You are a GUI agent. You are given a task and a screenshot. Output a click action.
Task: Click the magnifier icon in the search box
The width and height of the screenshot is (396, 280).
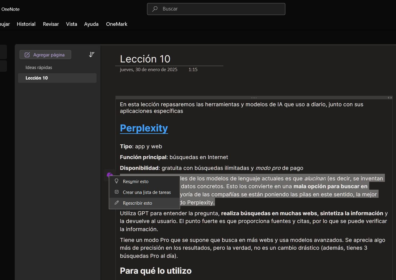(x=155, y=9)
